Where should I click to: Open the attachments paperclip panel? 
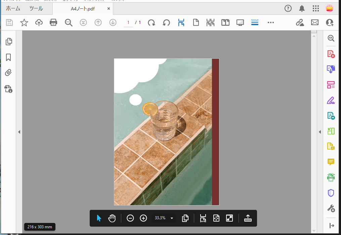pos(9,73)
